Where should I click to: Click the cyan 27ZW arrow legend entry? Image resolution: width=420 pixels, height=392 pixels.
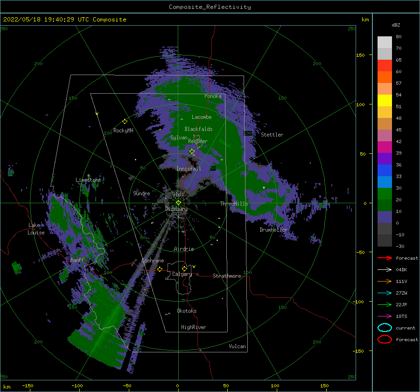click(x=385, y=293)
